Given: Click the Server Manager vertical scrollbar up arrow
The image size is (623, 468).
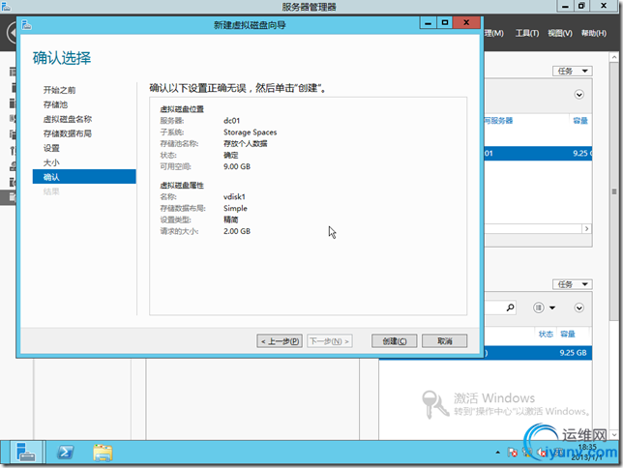Looking at the screenshot, I should (614, 58).
